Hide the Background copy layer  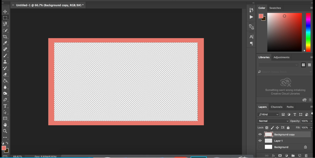pos(260,134)
